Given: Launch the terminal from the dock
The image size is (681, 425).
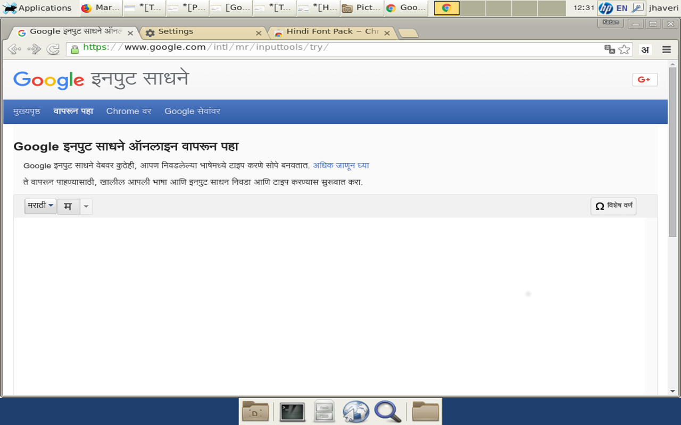Looking at the screenshot, I should pos(292,412).
